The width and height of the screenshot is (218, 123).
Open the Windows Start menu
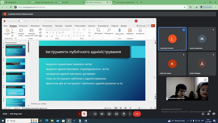(3, 121)
